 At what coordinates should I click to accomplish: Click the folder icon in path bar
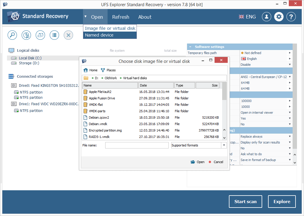[86, 78]
